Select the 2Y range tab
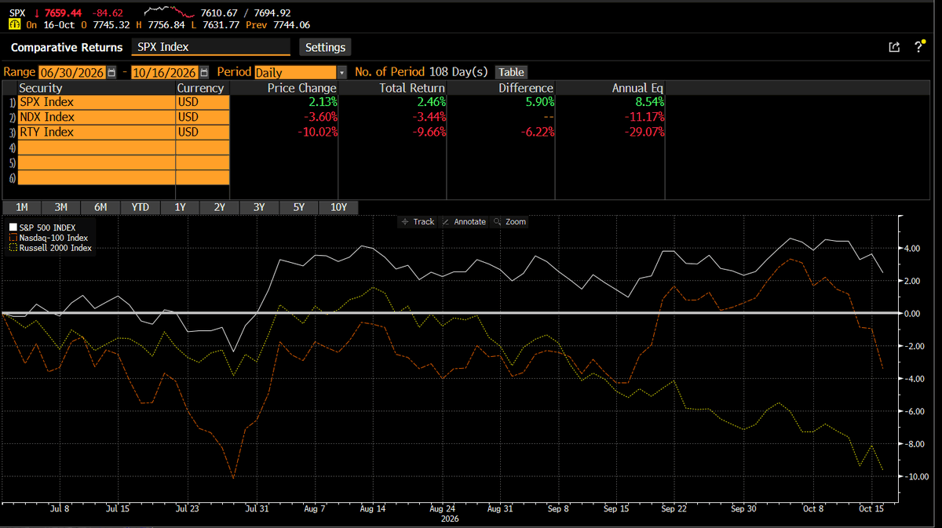942x528 pixels. pos(220,207)
